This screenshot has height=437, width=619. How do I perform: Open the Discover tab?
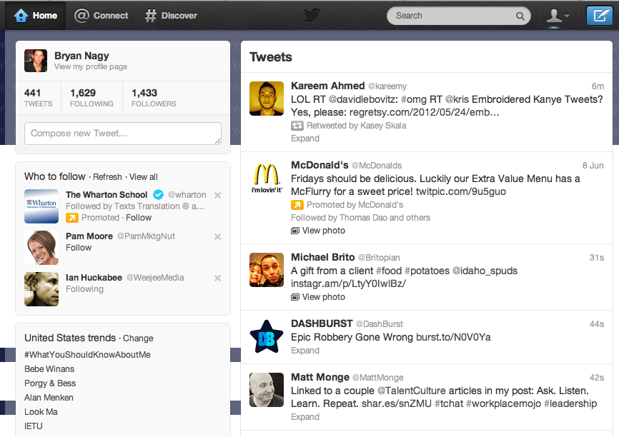[171, 15]
